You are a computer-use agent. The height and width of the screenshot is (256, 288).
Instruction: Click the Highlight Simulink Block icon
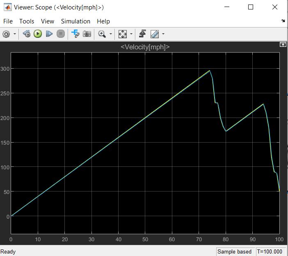[75, 34]
